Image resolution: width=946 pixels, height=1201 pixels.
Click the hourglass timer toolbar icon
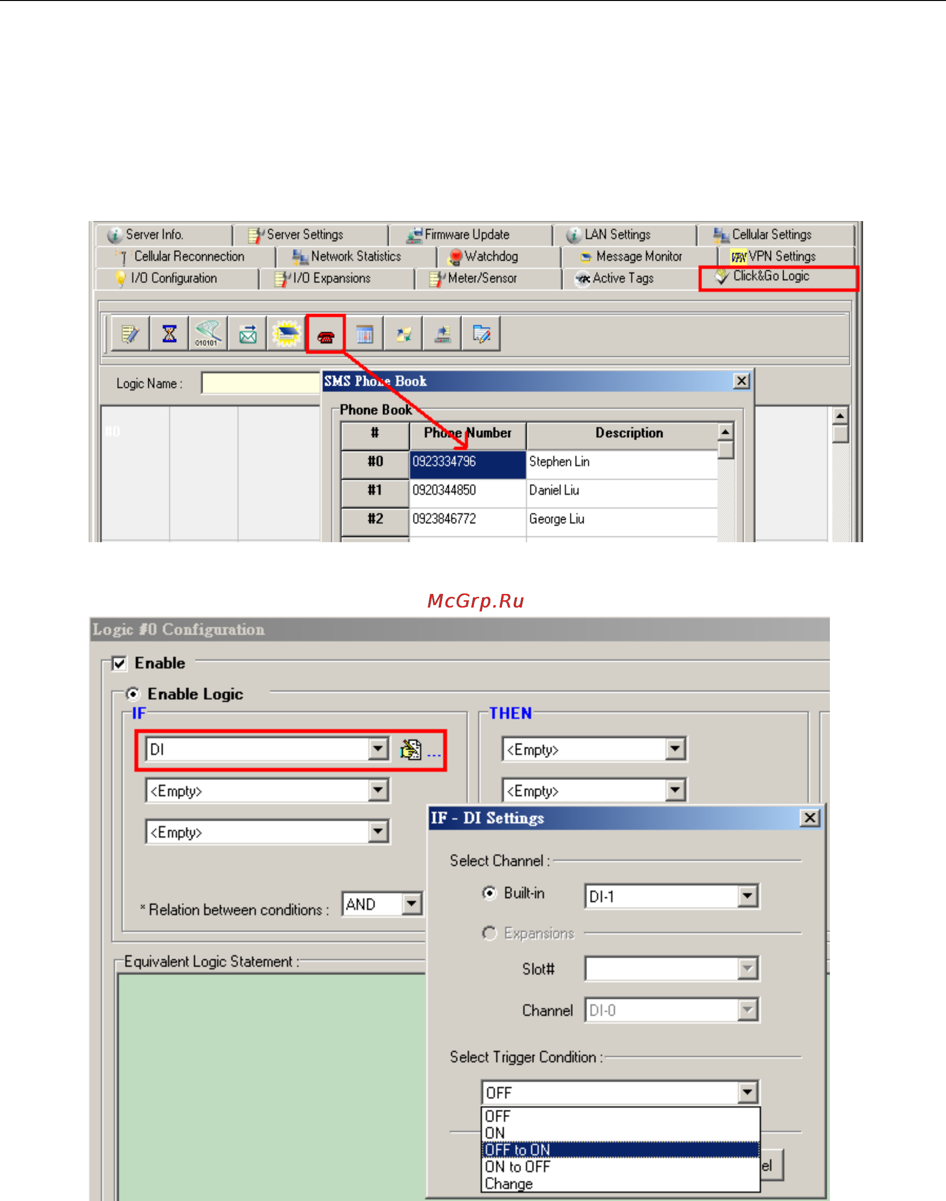click(x=169, y=334)
